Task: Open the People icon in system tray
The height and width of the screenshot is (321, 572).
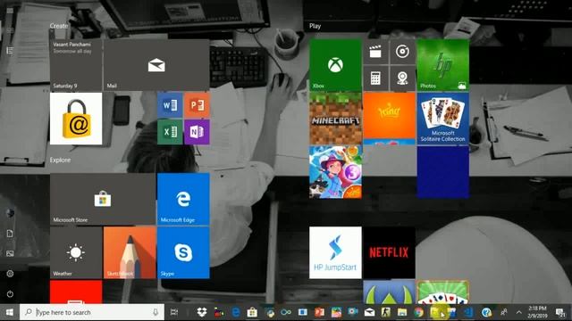Action: coord(504,312)
